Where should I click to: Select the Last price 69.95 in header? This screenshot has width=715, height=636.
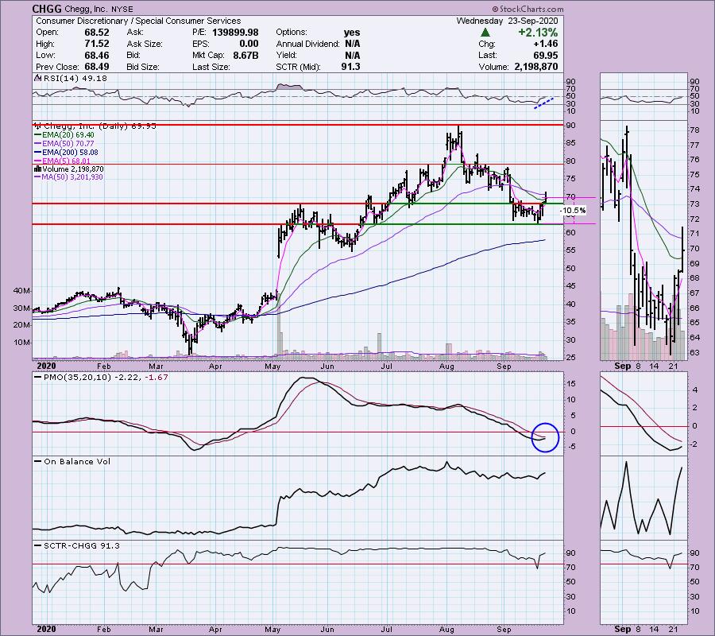(x=546, y=55)
